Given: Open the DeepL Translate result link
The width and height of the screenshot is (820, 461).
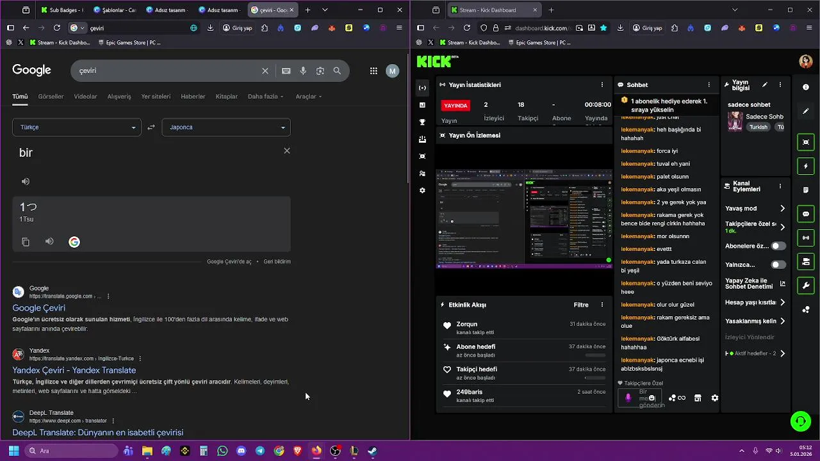Looking at the screenshot, I should pyautogui.click(x=97, y=433).
